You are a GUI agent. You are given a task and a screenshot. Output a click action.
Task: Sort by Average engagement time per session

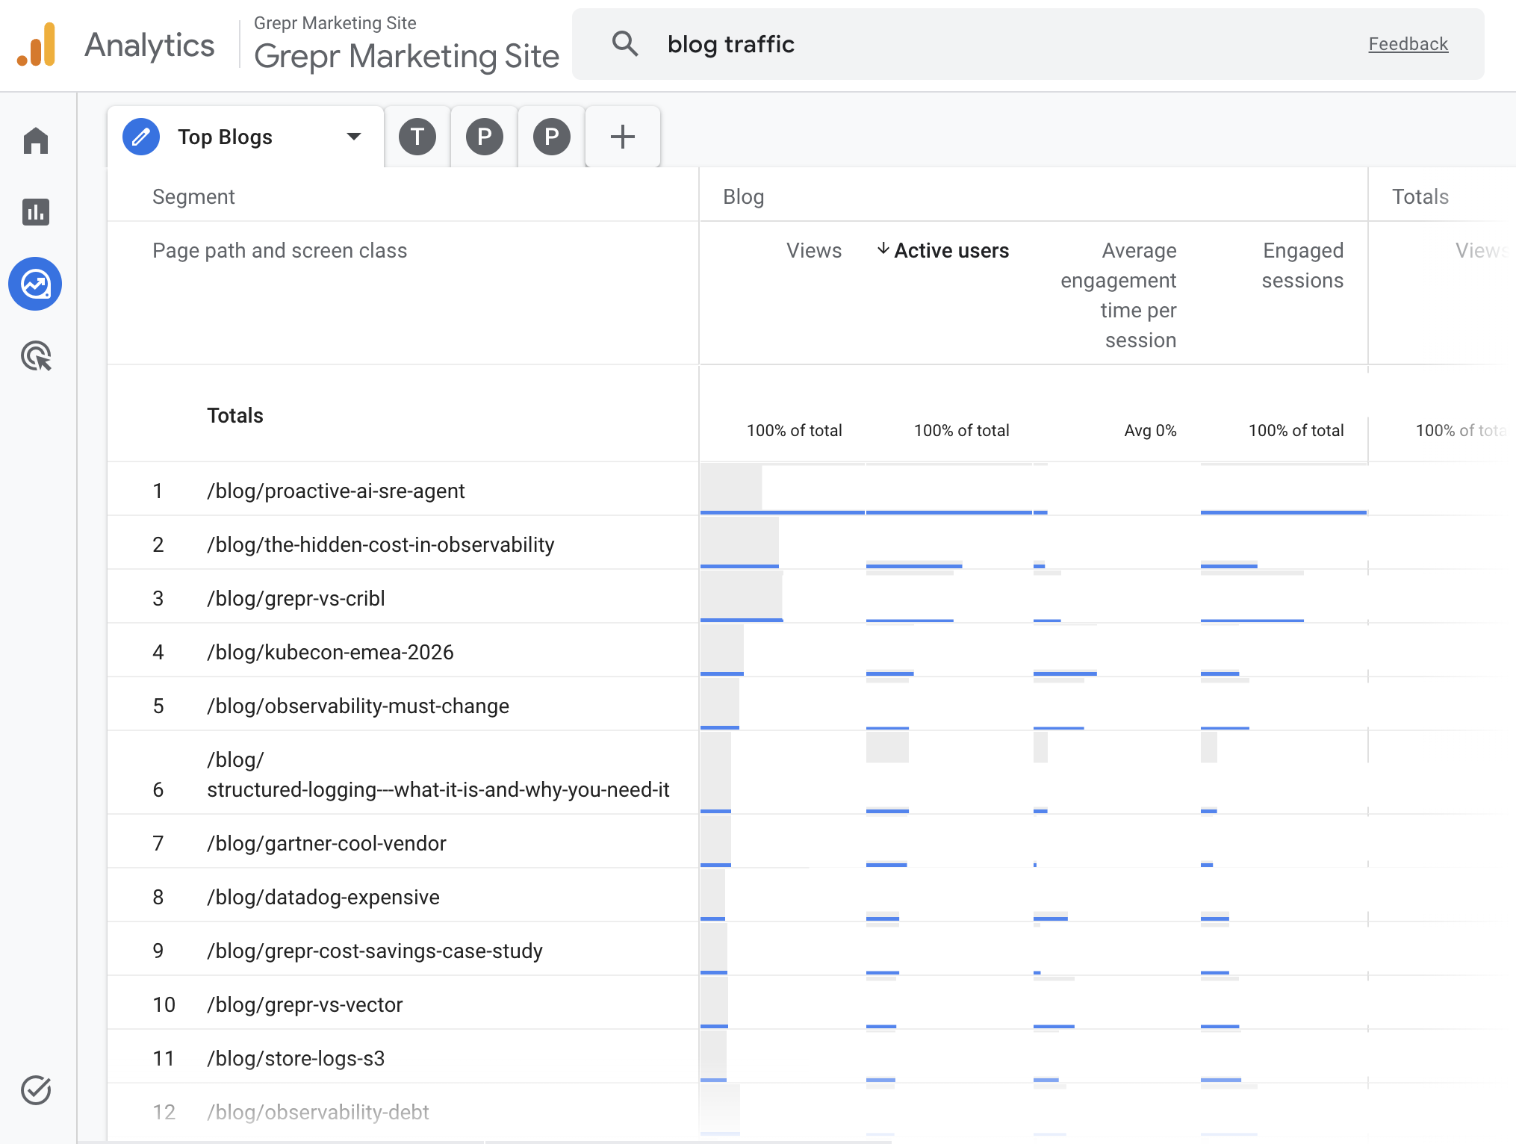tap(1118, 295)
